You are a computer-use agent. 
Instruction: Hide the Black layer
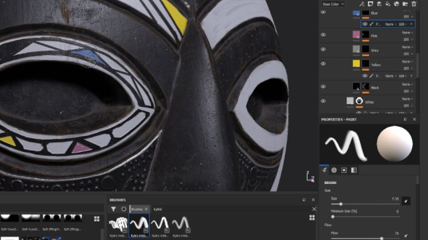(x=323, y=87)
